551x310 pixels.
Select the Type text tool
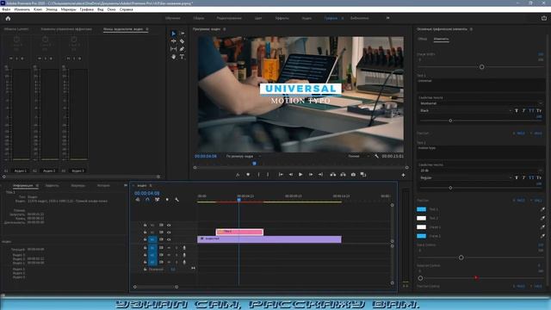[182, 57]
